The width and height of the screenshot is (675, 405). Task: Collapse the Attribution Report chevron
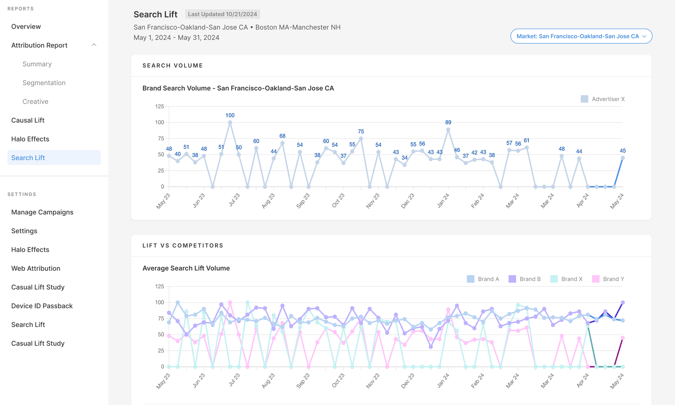[x=94, y=45]
